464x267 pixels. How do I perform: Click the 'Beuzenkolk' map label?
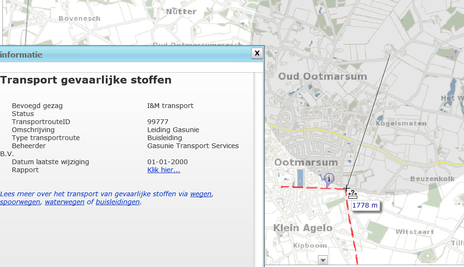432,179
